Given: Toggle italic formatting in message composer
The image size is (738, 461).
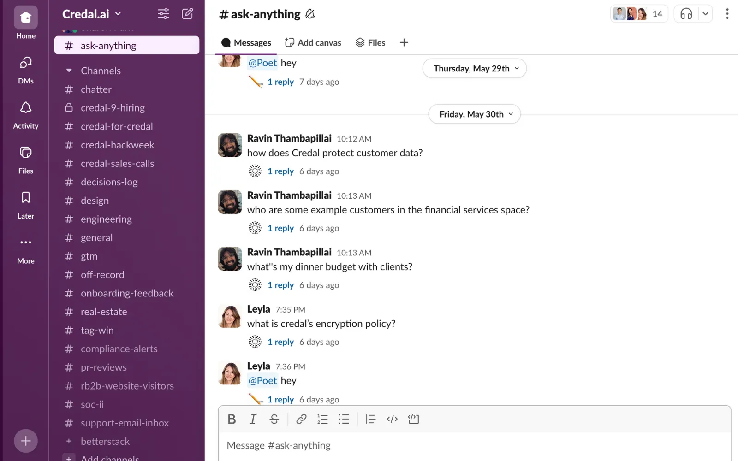Looking at the screenshot, I should pyautogui.click(x=253, y=419).
